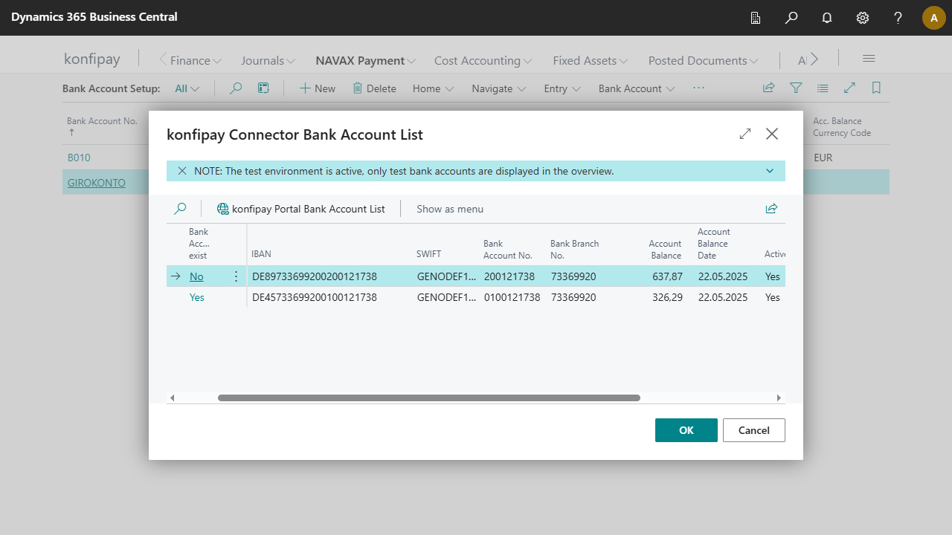Click the search magnifier in top header
Image resolution: width=952 pixels, height=535 pixels.
point(791,18)
